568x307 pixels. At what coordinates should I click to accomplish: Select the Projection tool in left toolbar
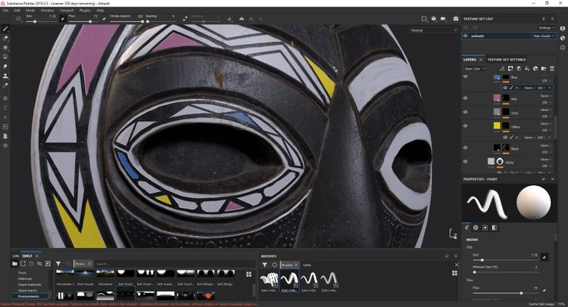tap(5, 48)
